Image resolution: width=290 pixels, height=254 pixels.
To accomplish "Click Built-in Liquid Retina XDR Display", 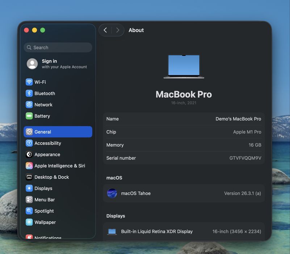I will coord(157,232).
